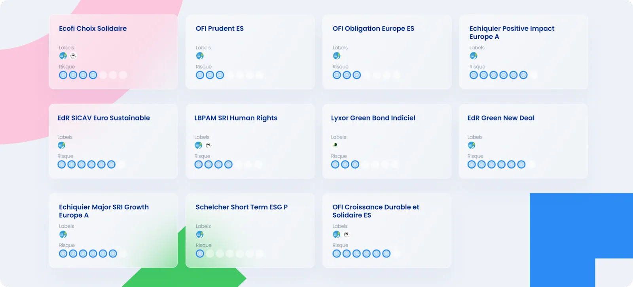Click the ISR label icon on Ecofi Choix Solidaire
Image resolution: width=633 pixels, height=287 pixels.
coord(63,56)
